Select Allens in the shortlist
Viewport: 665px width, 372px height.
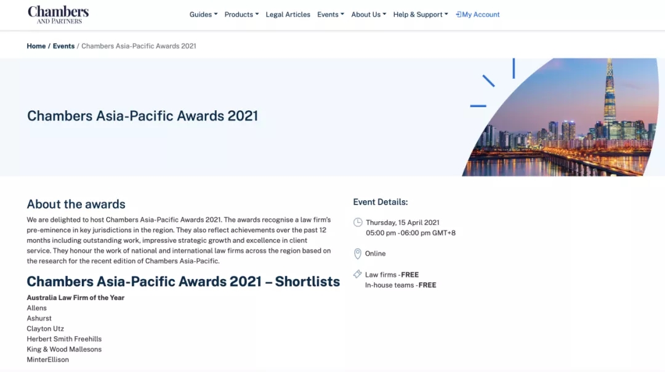coord(36,308)
